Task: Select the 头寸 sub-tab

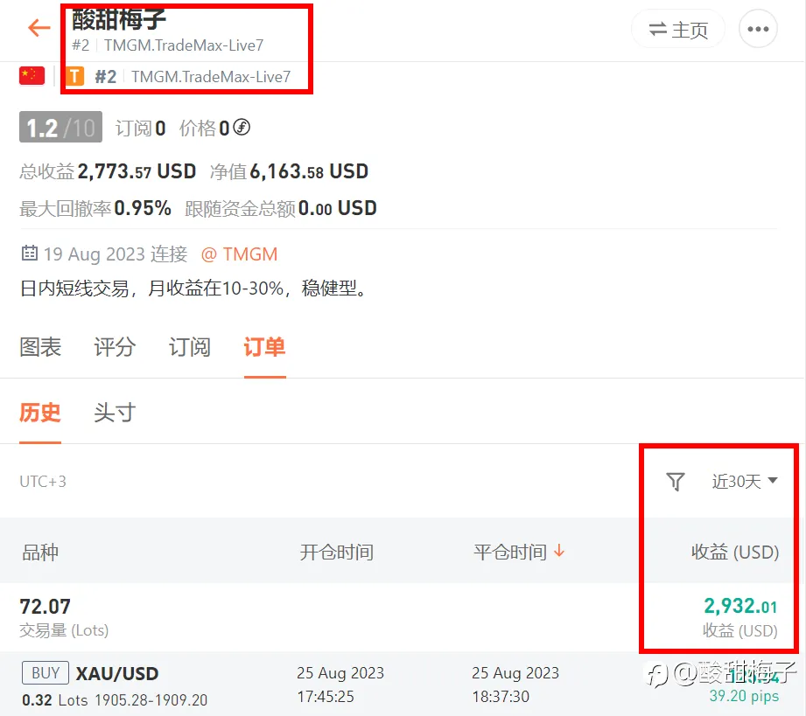Action: point(115,412)
